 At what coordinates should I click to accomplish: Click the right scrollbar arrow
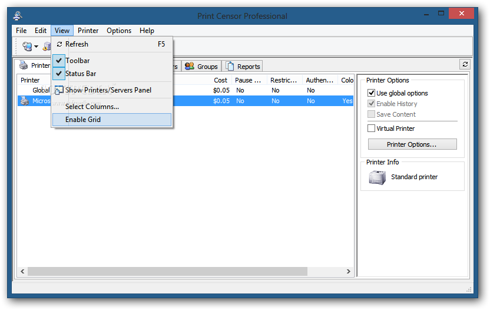349,271
